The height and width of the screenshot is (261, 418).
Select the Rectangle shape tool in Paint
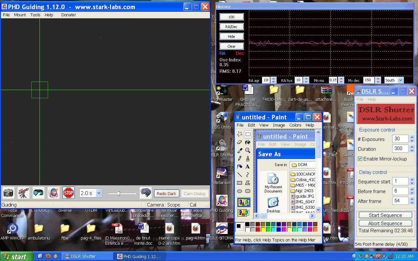coord(240,183)
